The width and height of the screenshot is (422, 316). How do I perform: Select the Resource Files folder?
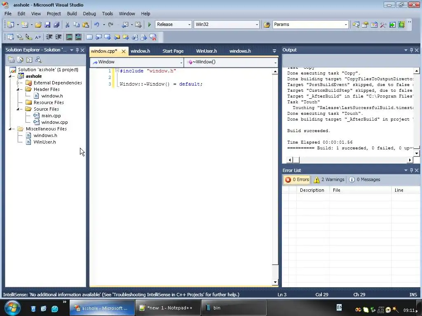[49, 102]
